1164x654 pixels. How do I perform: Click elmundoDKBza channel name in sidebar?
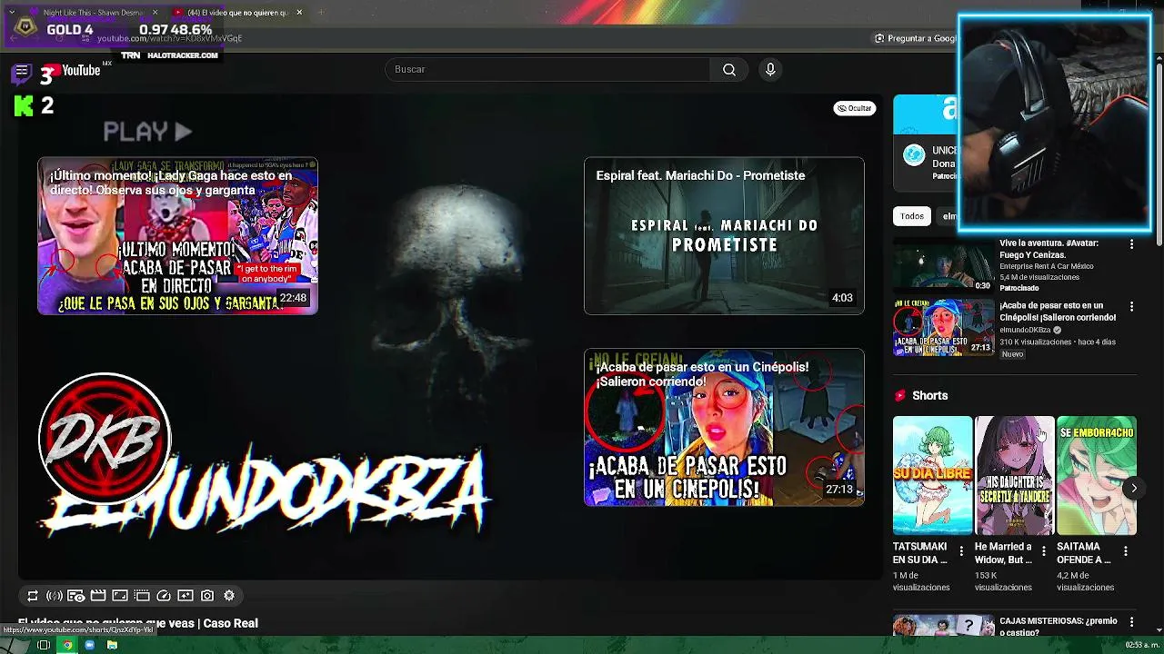pyautogui.click(x=1024, y=330)
